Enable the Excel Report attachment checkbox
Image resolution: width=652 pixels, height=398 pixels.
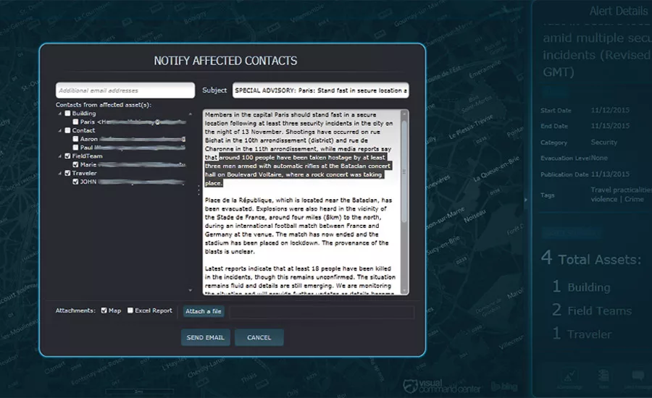click(x=130, y=310)
